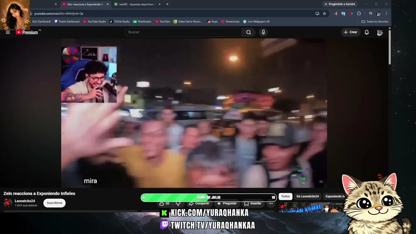
Task: Open YouTube Studio bookmark
Action: click(x=95, y=21)
